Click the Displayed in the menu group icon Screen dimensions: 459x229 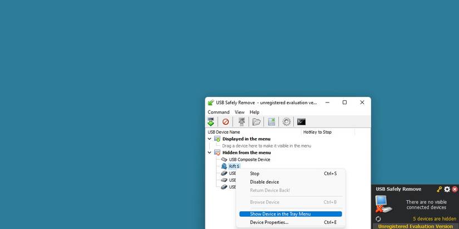[217, 139]
